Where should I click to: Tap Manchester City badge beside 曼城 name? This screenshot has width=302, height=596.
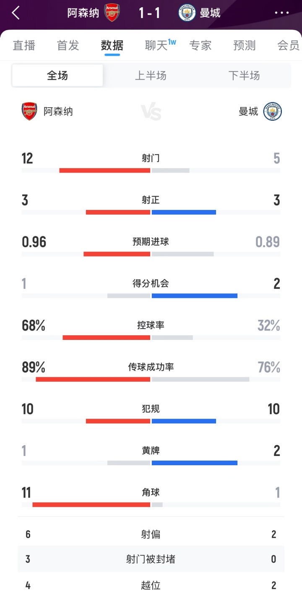pos(273,111)
